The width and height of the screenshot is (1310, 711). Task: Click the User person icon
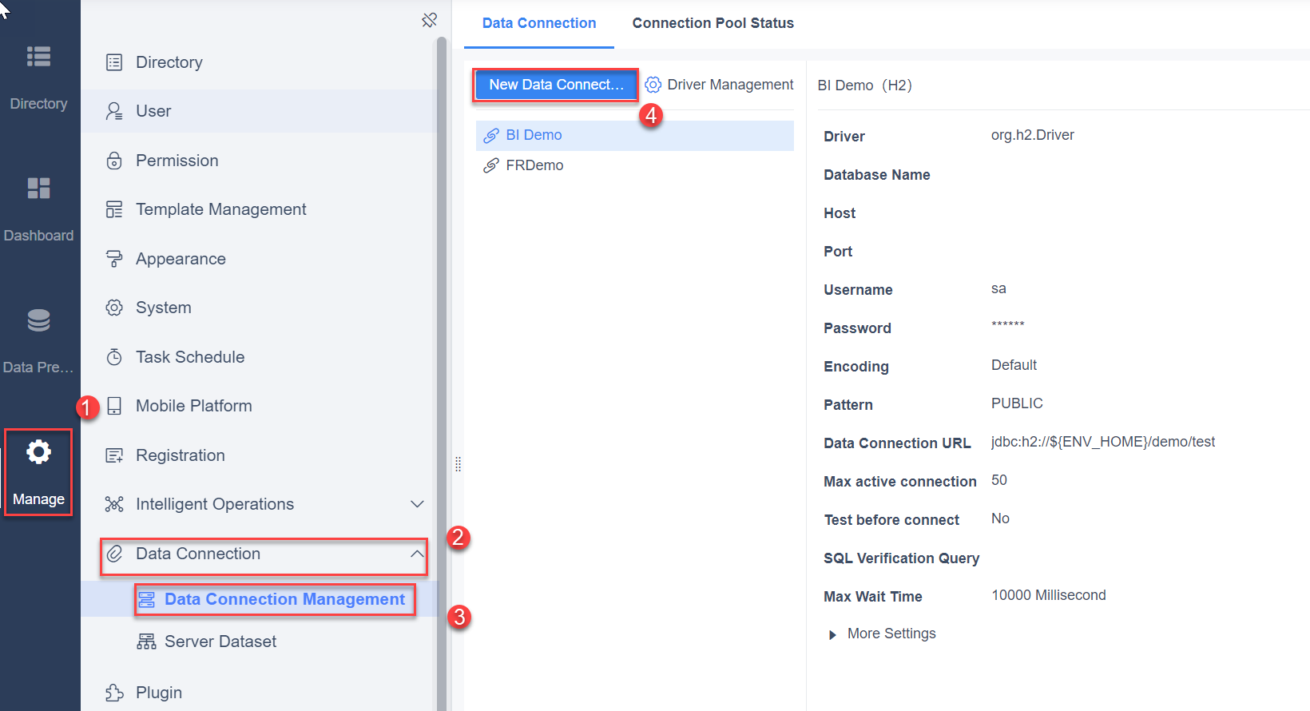pos(114,111)
